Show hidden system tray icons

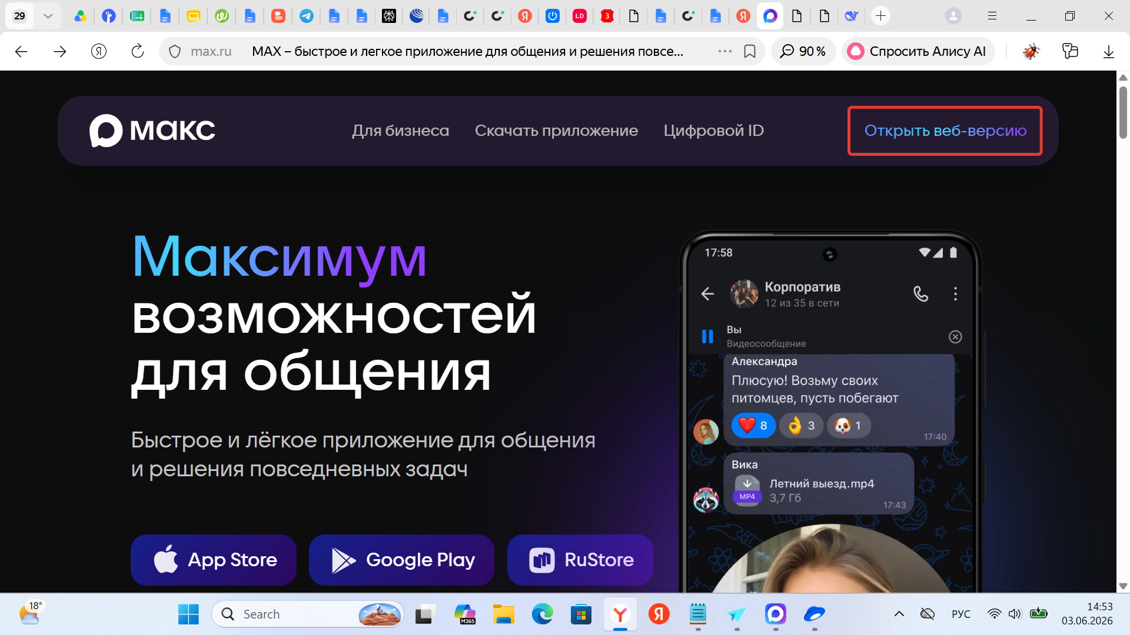click(899, 614)
